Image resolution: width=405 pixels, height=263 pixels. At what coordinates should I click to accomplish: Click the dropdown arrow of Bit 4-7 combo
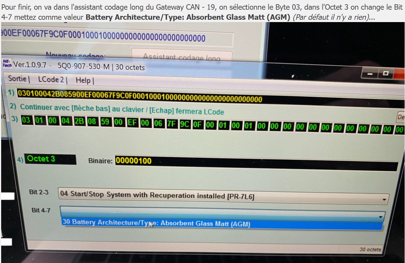(x=381, y=217)
